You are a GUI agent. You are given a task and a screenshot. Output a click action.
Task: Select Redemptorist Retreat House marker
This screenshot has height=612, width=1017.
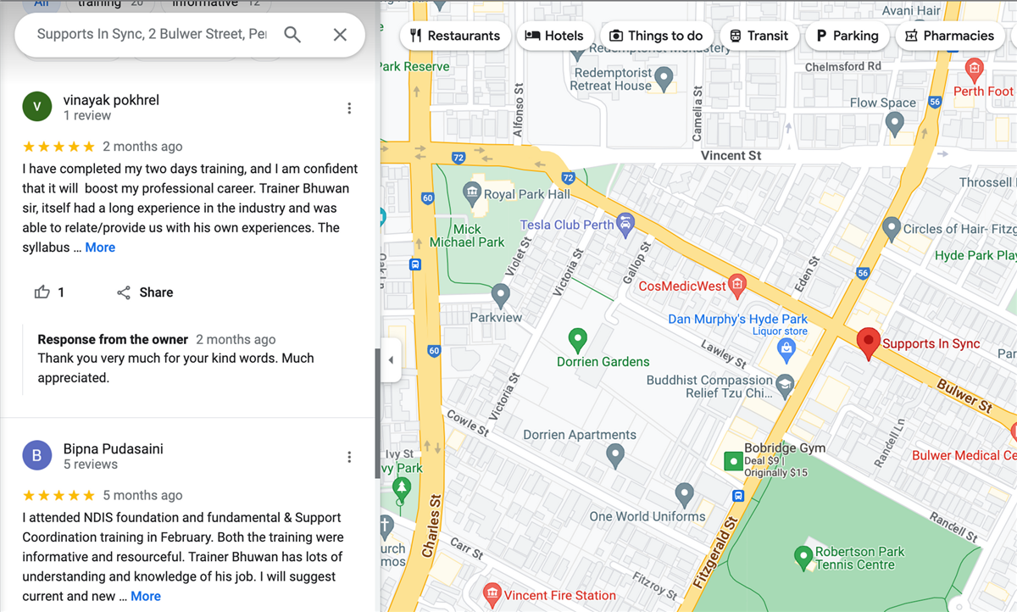point(664,79)
